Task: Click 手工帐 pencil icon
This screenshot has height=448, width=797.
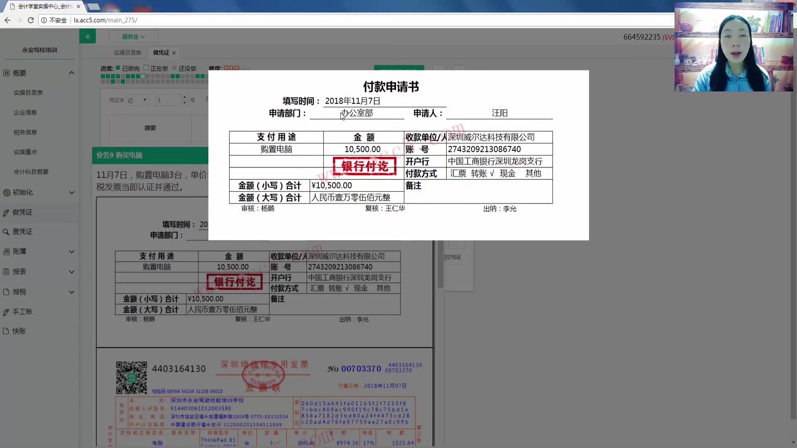Action: click(6, 312)
